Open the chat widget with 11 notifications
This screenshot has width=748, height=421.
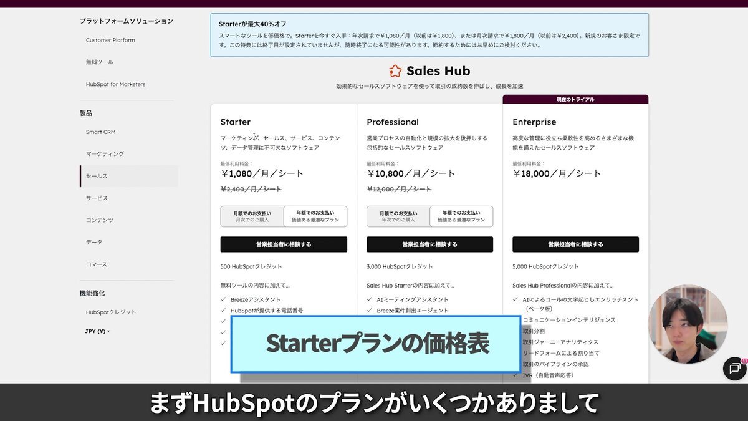click(734, 369)
